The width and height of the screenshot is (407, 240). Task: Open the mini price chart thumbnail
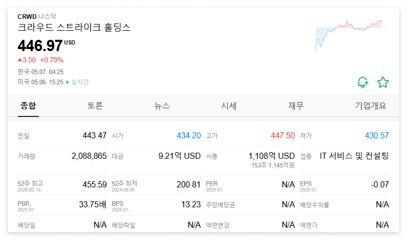tap(352, 36)
